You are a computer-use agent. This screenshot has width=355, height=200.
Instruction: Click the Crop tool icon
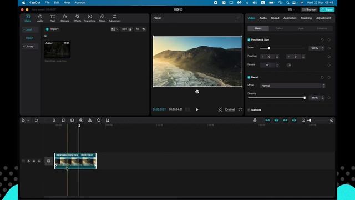click(108, 120)
